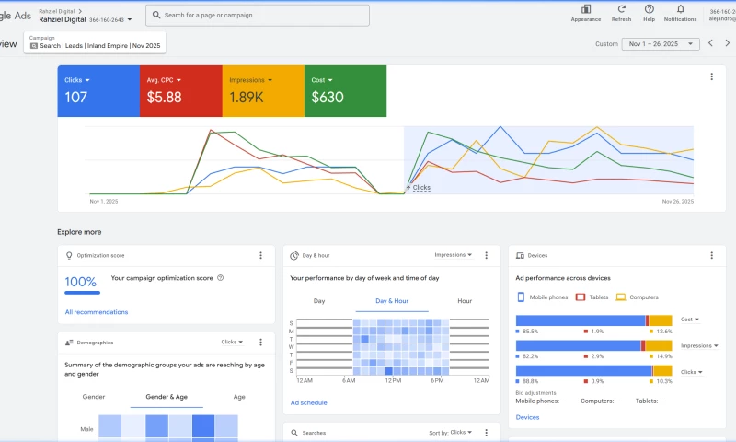
Task: Select the Gender tab in Demographics
Action: pyautogui.click(x=94, y=397)
